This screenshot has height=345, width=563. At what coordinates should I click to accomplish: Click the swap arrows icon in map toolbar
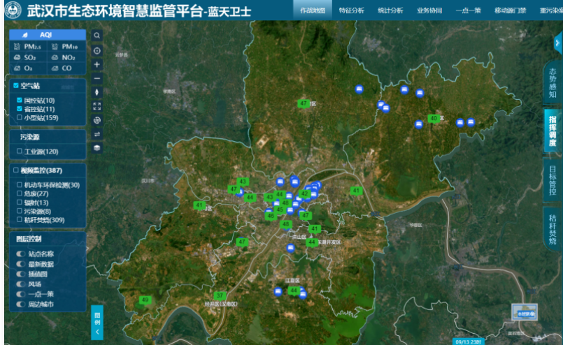point(97,134)
